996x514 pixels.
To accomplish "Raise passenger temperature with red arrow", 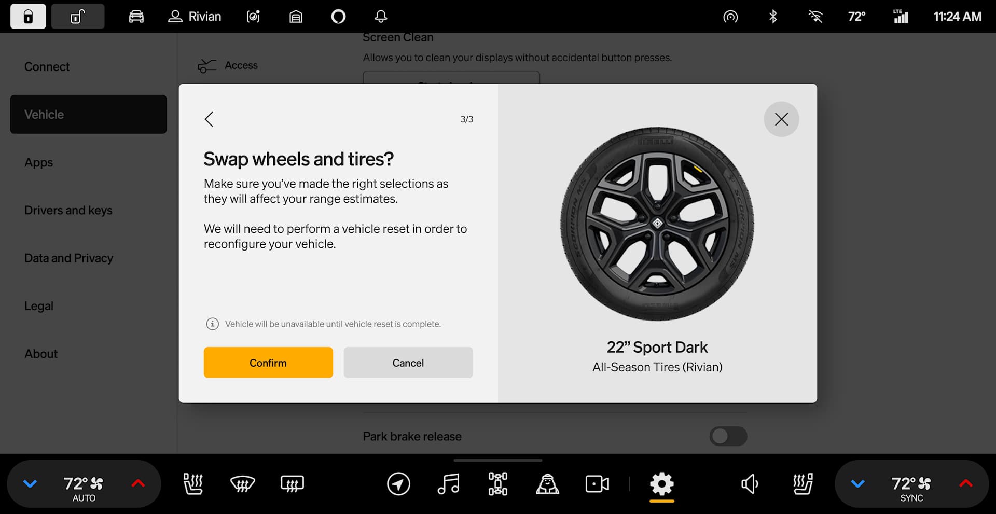I will pos(966,484).
